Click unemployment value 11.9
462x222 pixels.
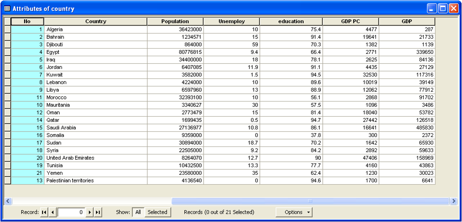pyautogui.click(x=231, y=68)
